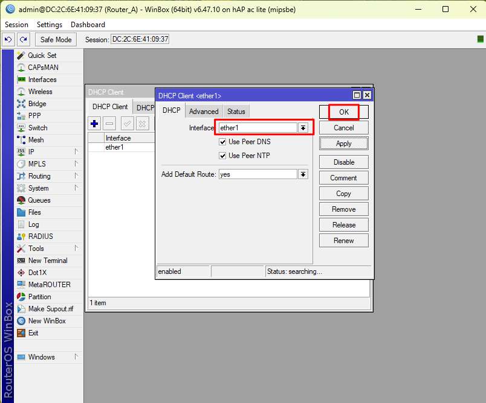Select the ether1 row in list

coord(114,147)
